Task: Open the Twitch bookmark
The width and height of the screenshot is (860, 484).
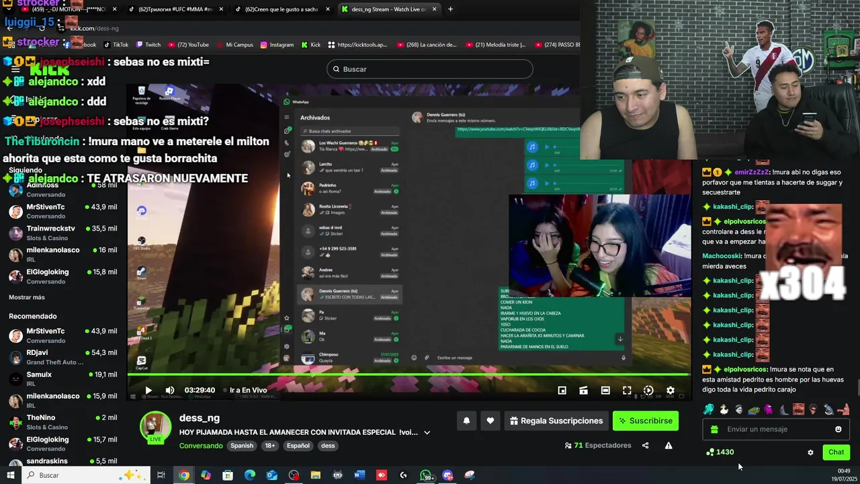Action: click(x=148, y=45)
